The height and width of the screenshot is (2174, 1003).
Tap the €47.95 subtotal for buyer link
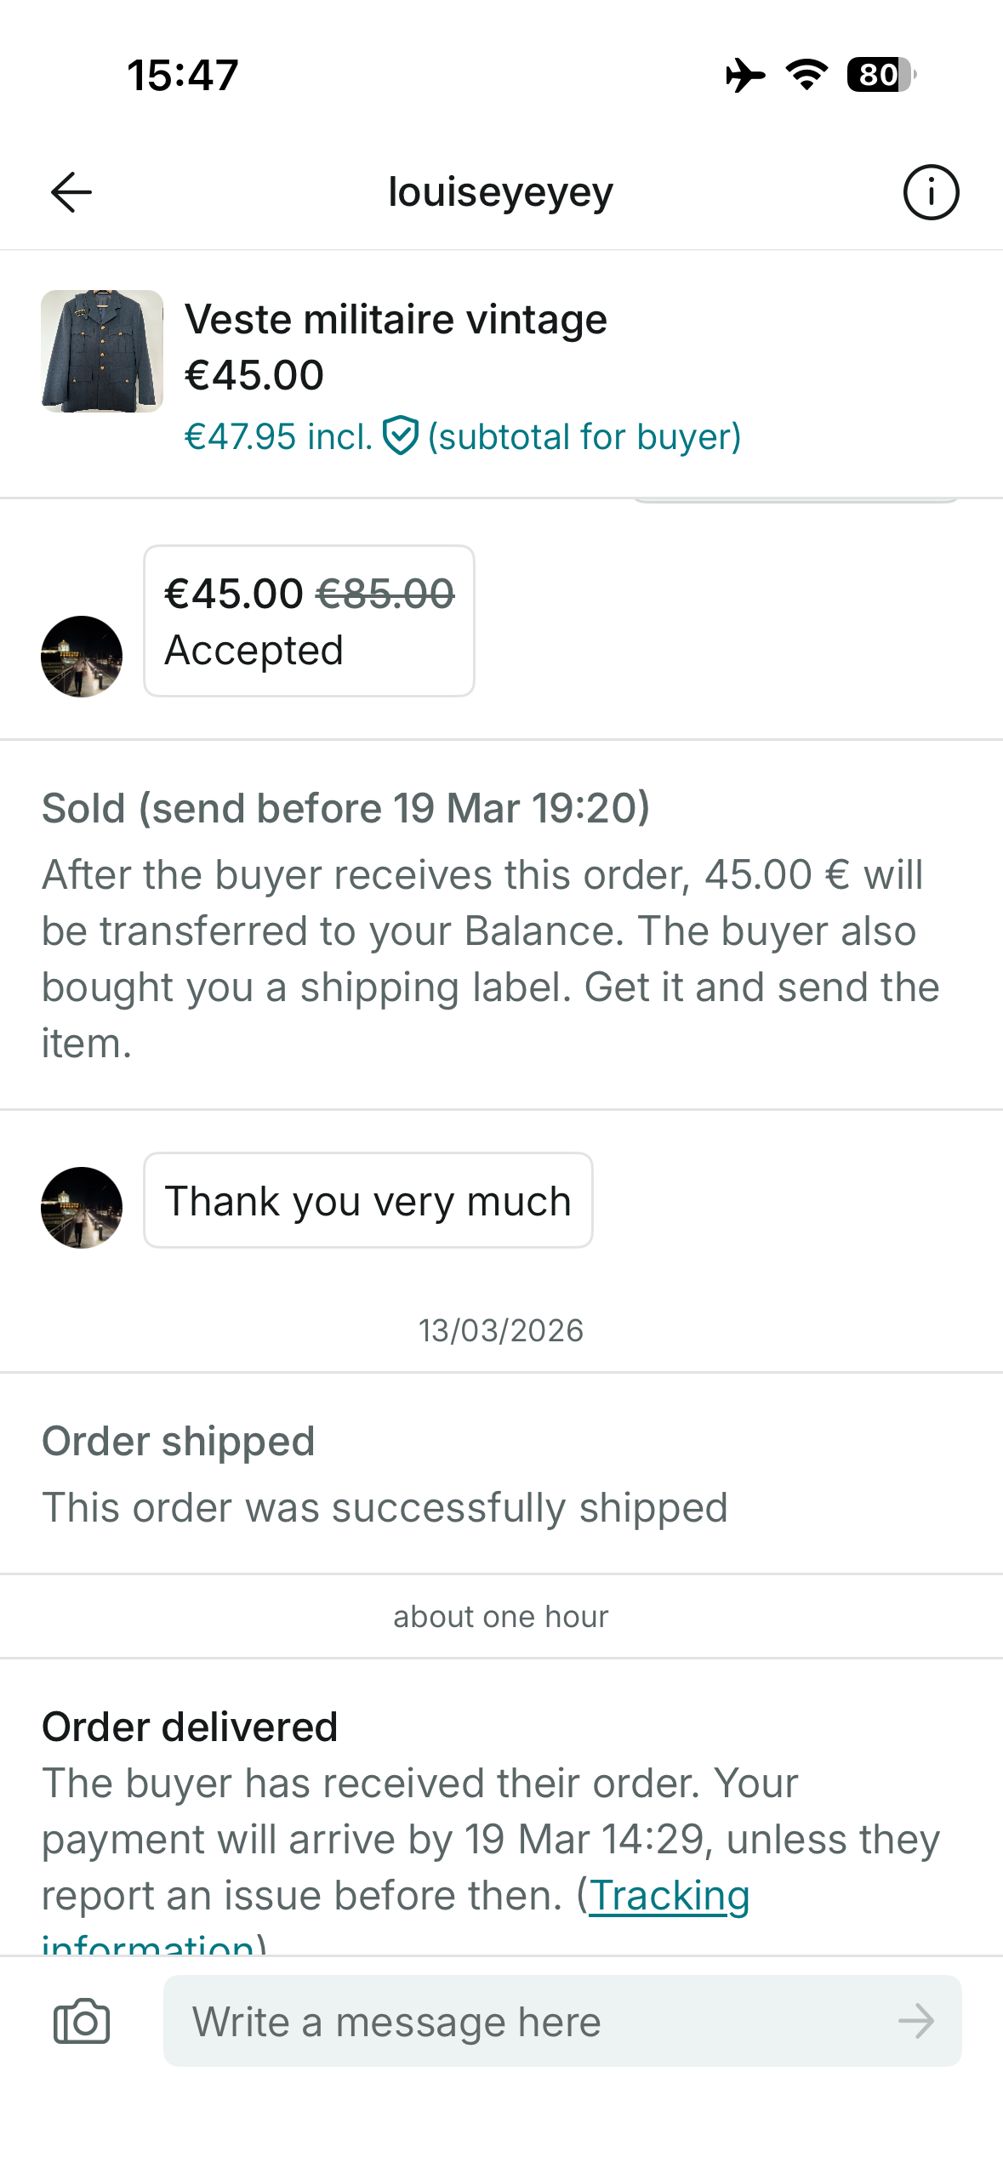point(463,437)
